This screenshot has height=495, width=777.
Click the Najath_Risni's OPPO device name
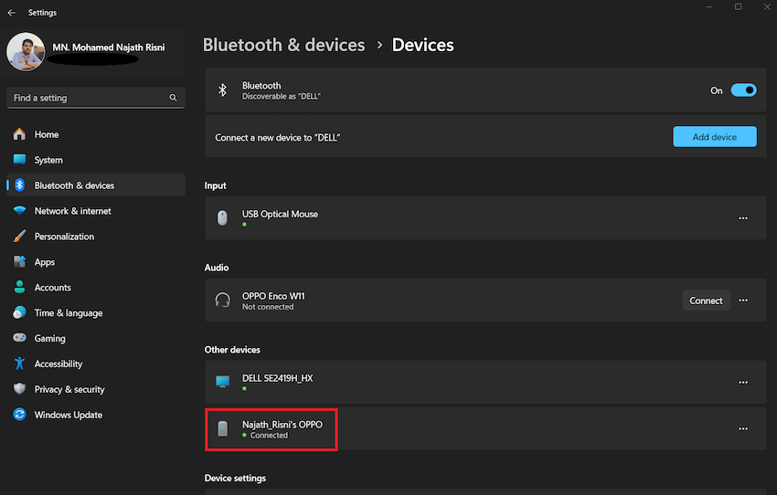[x=282, y=425]
